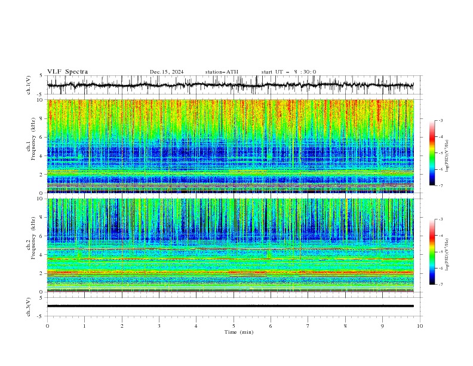Screen dimensions: 473x366
Task: Click the "-7" tick on ch.2 colorbar
Action: [x=440, y=285]
